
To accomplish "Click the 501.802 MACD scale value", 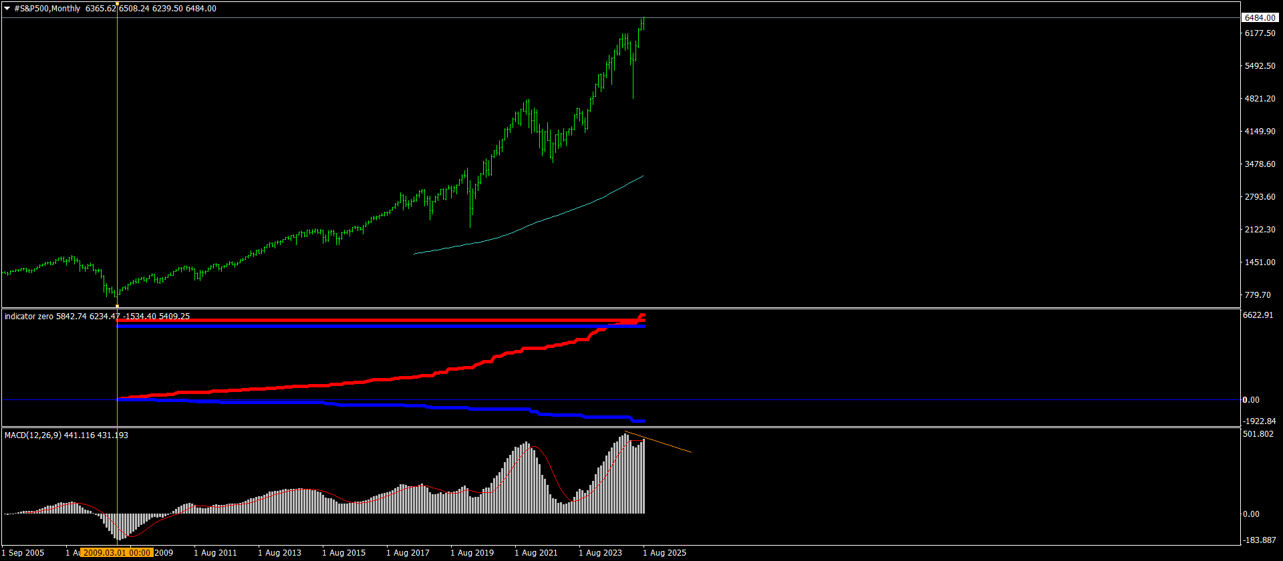I will click(x=1258, y=434).
